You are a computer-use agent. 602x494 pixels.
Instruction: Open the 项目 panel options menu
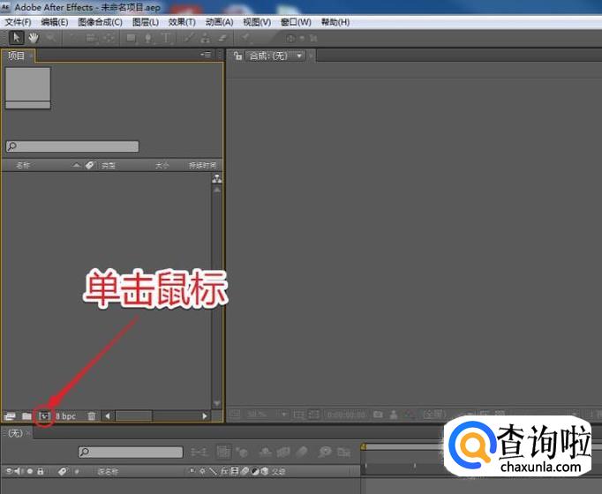206,55
